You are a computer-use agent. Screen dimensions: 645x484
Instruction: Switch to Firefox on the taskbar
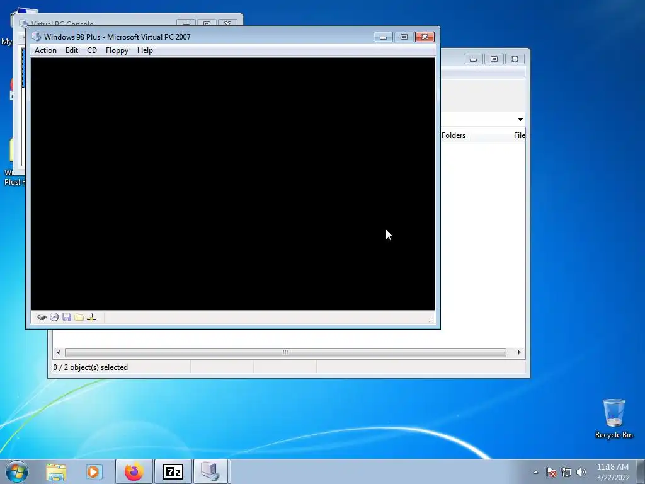134,471
